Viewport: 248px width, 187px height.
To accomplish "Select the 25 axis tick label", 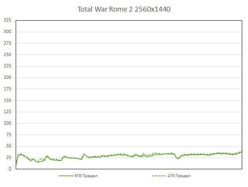I will click(8, 157).
